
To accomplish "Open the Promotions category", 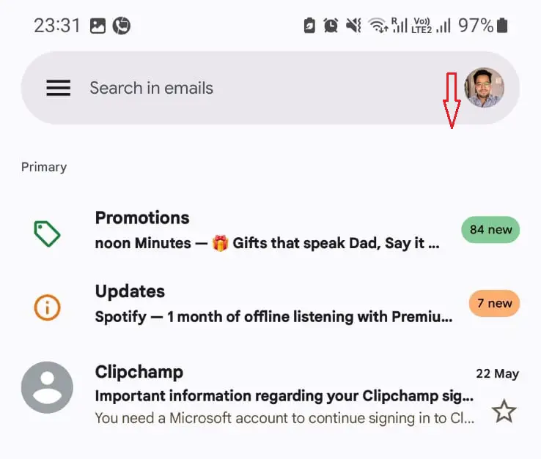I will pos(142,218).
